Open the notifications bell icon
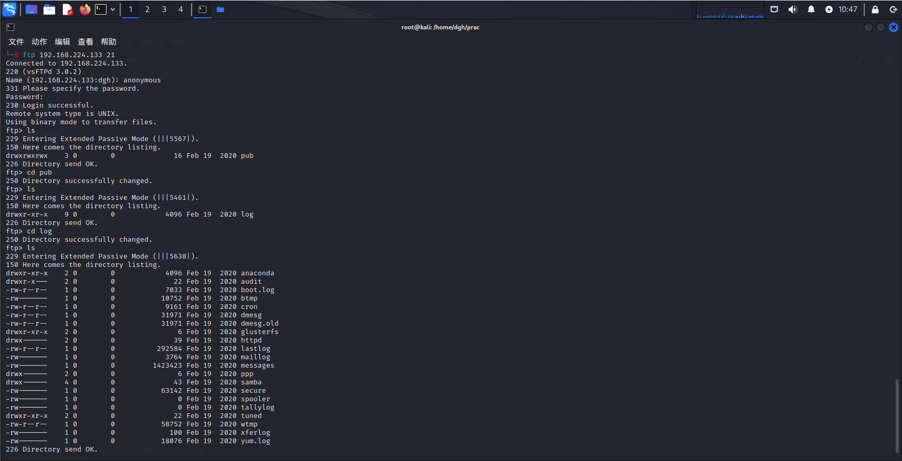902x461 pixels. [x=811, y=9]
